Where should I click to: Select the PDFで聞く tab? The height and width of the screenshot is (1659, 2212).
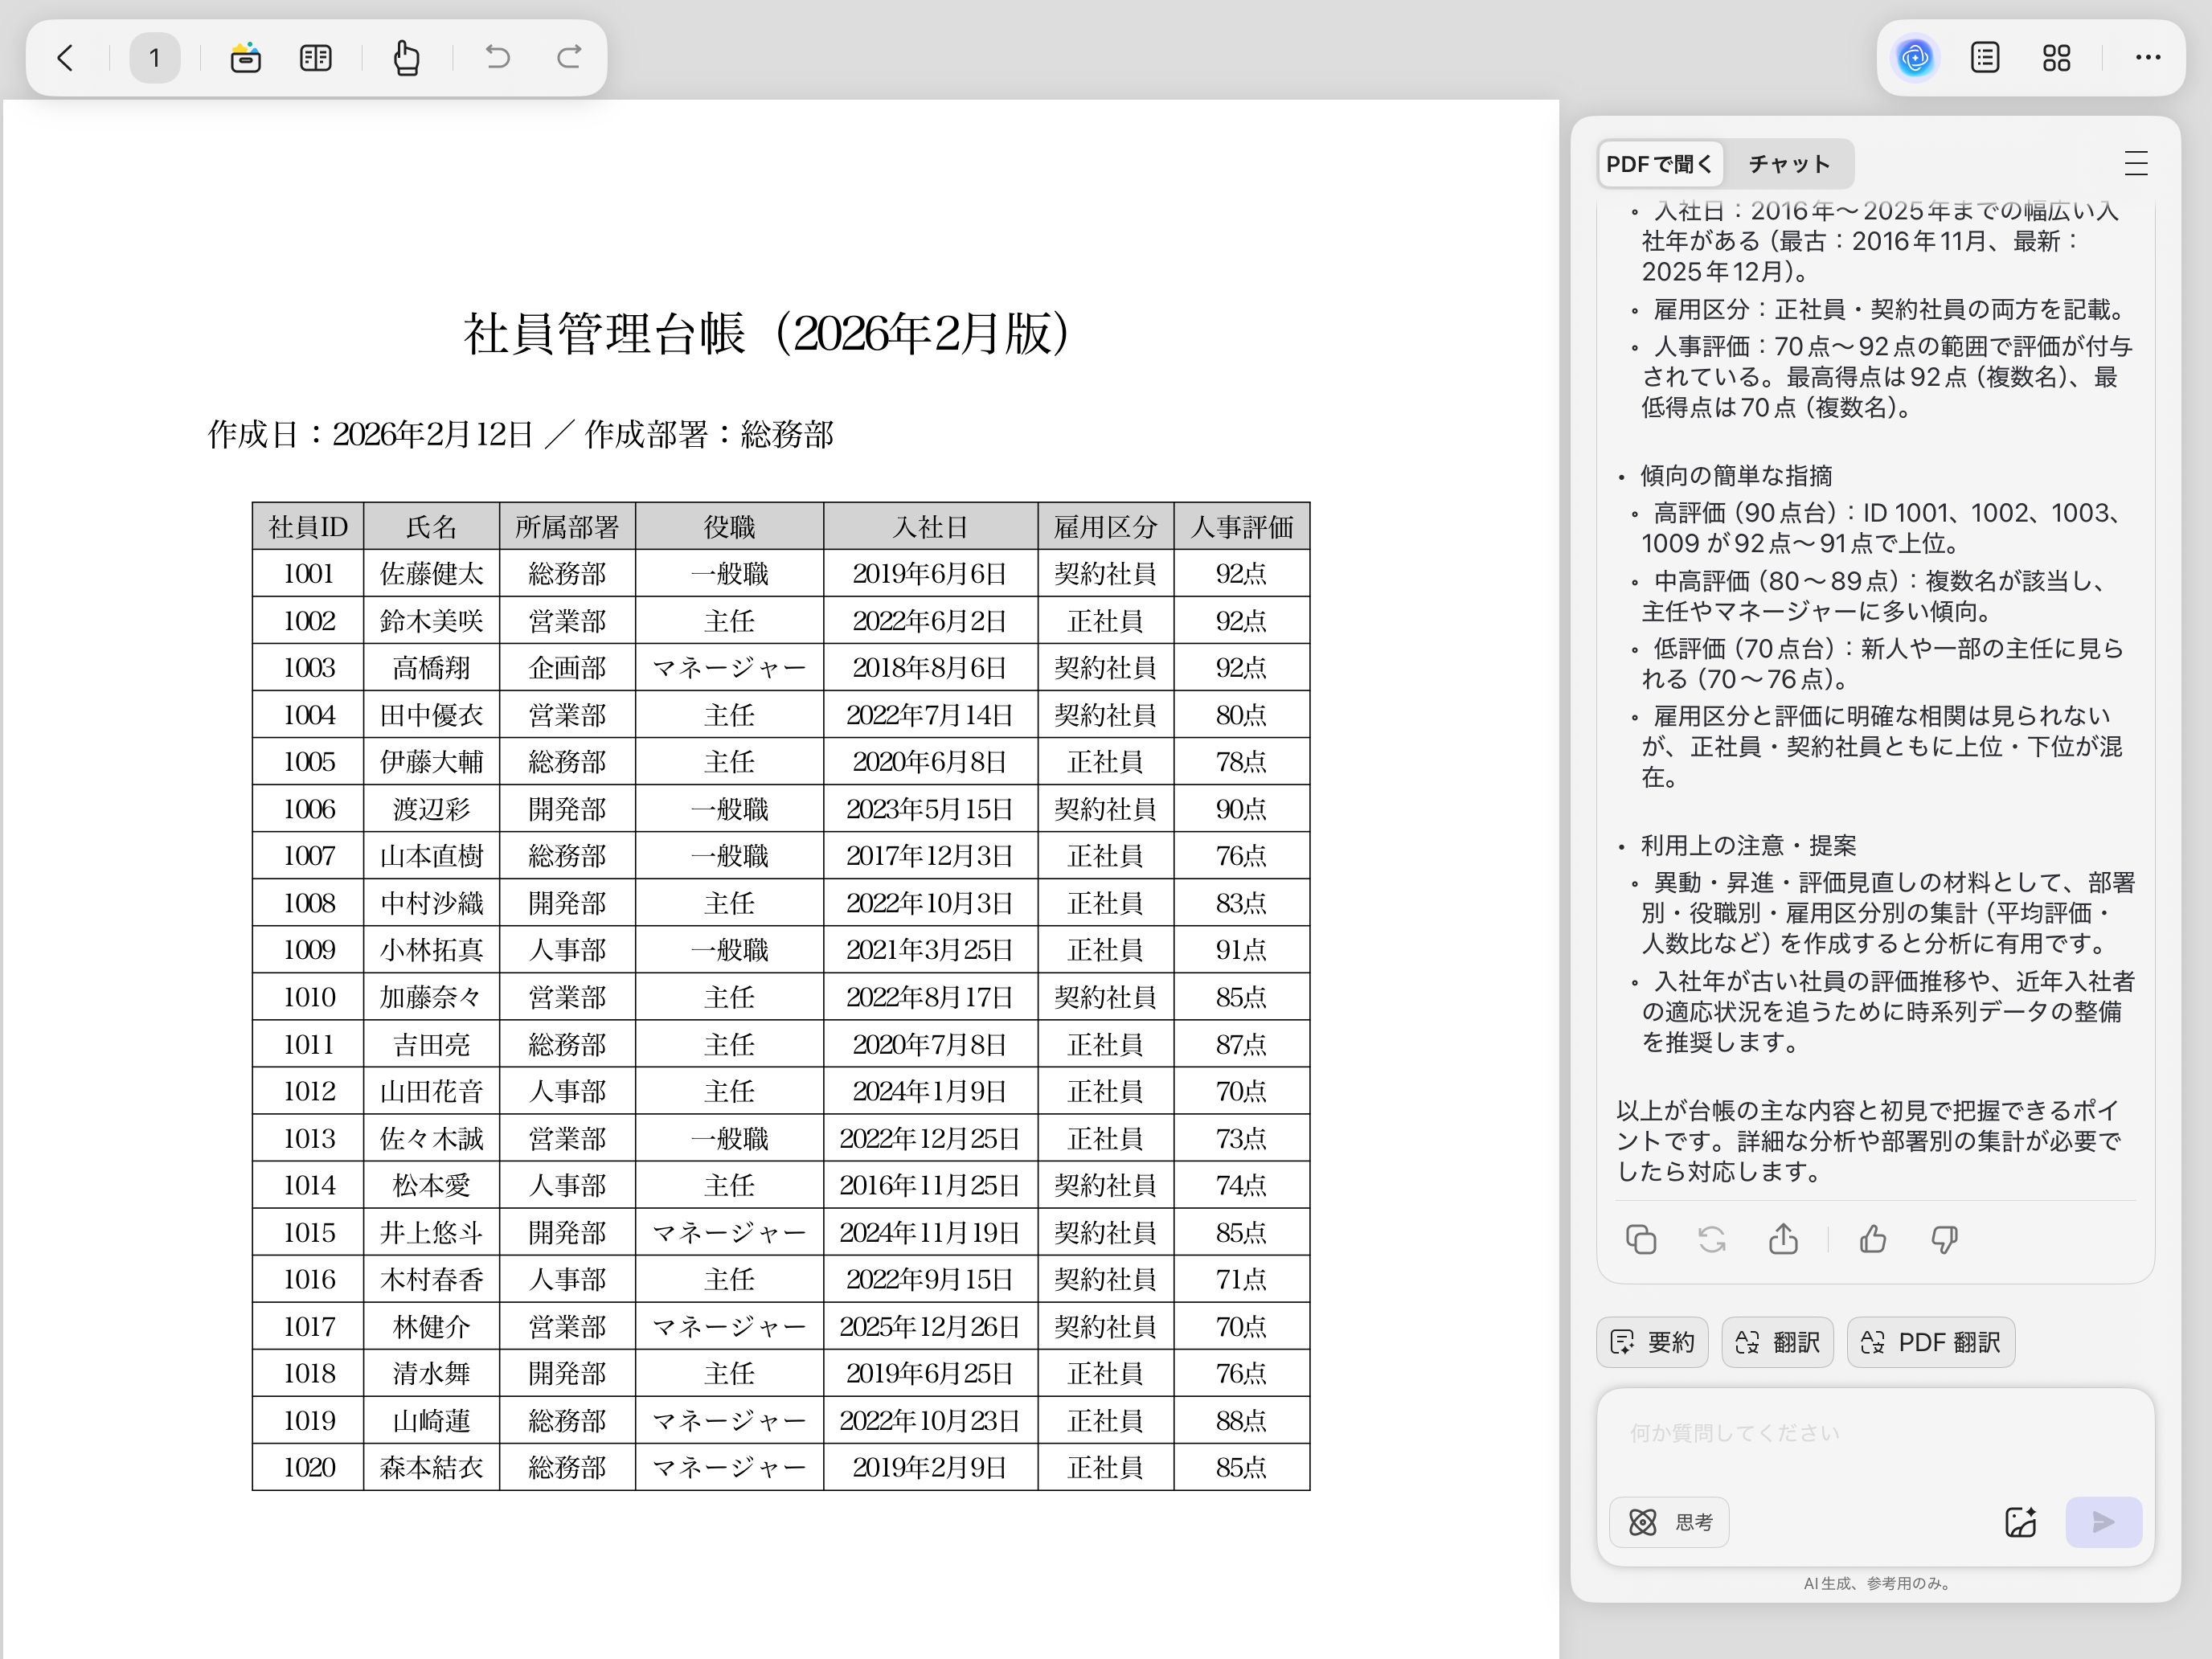pos(1659,164)
